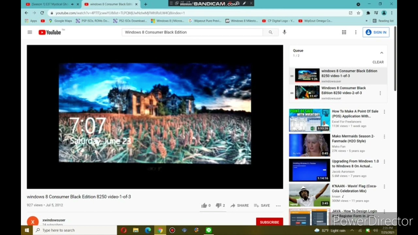The image size is (418, 235).
Task: Open LINE app from taskbar
Action: pos(209,230)
